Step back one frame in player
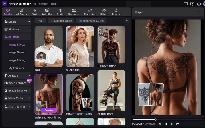 tap(160, 123)
